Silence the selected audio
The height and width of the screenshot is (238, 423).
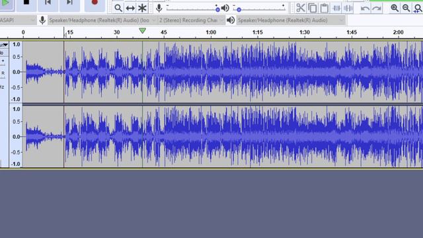tap(348, 8)
